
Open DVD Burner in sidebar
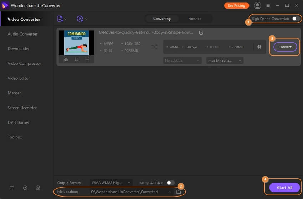pos(19,122)
